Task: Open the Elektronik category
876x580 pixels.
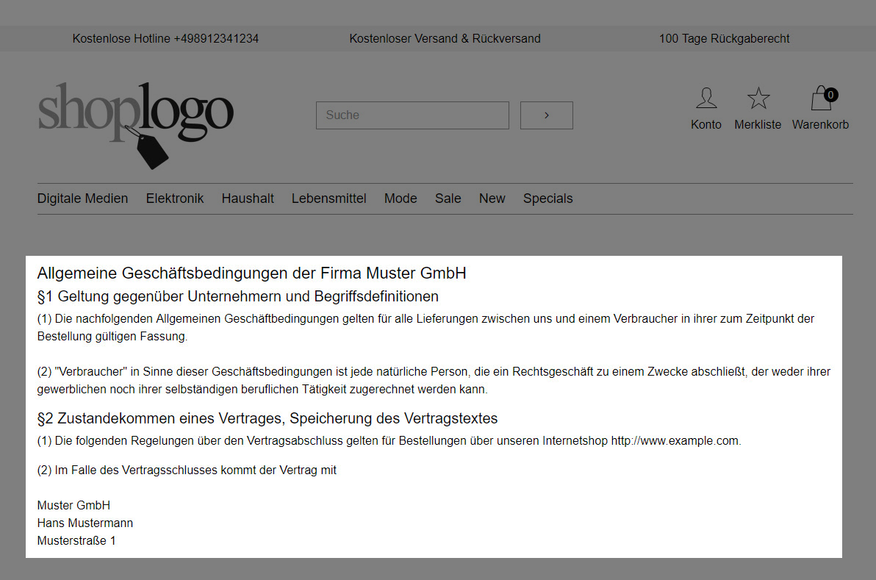Action: click(x=174, y=198)
